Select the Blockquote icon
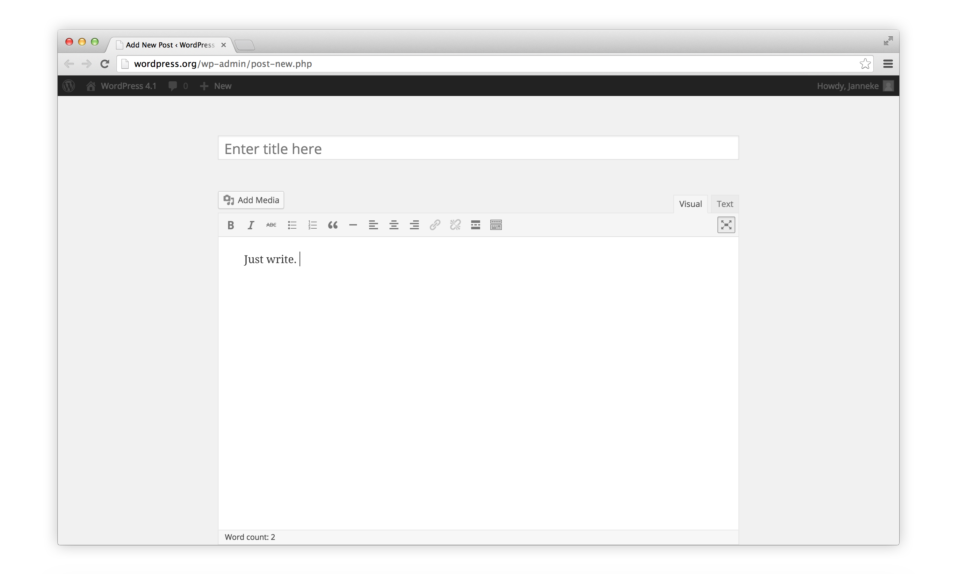 [333, 225]
